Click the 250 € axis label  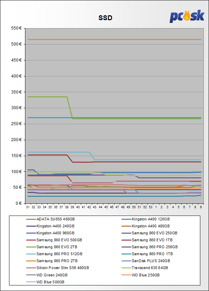[x=16, y=124]
